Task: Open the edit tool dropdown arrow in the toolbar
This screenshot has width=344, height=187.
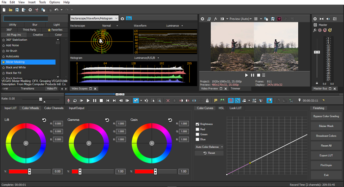Action: tap(141, 101)
